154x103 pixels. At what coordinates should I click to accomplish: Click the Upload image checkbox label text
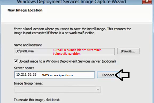coord(67,61)
